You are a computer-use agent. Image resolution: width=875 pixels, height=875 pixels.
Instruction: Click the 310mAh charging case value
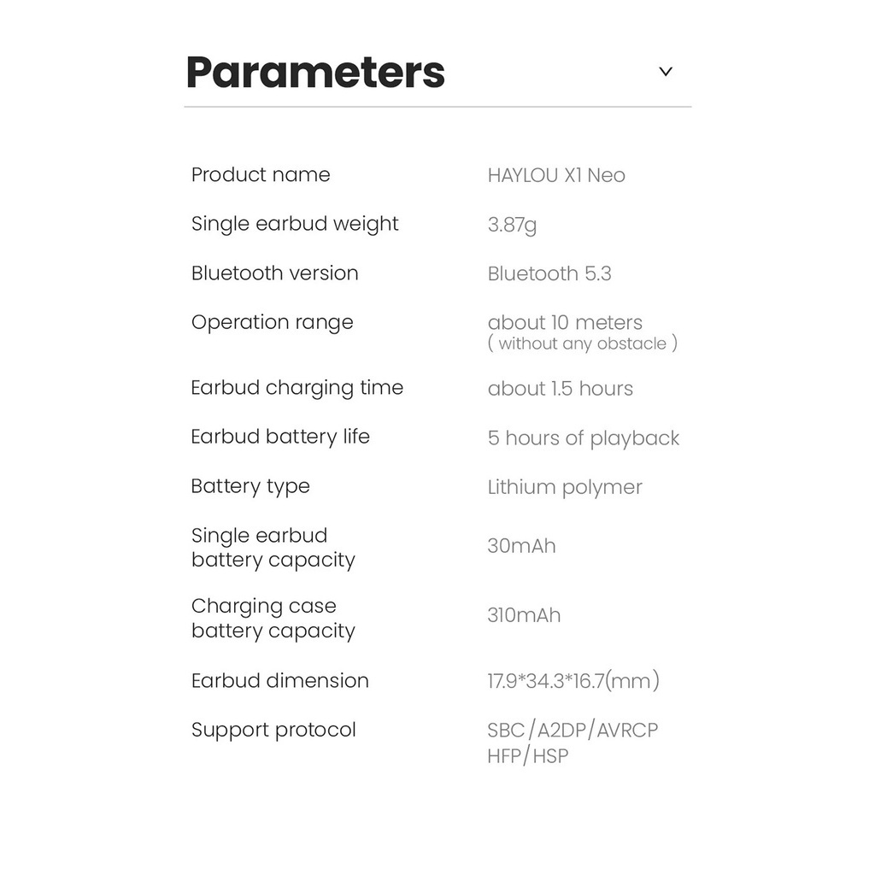click(x=524, y=615)
